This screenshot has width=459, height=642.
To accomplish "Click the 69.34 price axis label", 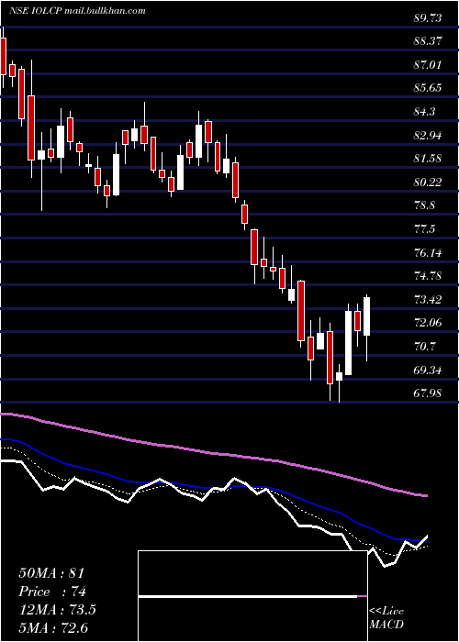I will (429, 371).
